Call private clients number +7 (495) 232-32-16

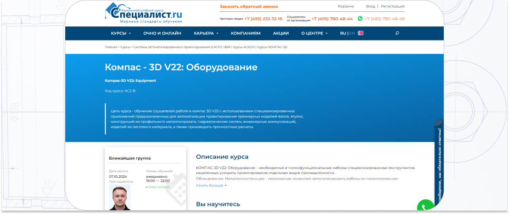263,19
